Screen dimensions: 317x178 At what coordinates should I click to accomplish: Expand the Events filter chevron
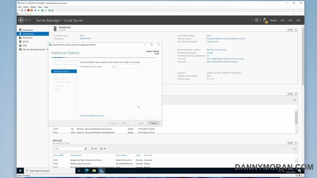[x=294, y=100]
